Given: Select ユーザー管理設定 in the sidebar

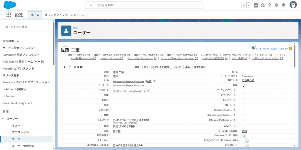Looking at the screenshot, I should [x=23, y=146].
